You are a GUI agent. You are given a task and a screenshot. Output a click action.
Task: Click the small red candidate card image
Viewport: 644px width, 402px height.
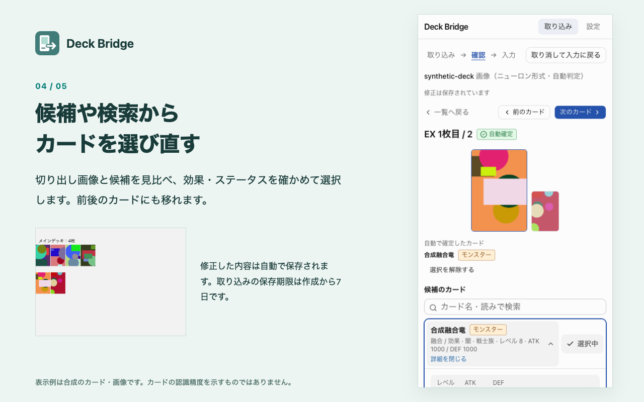tap(545, 211)
